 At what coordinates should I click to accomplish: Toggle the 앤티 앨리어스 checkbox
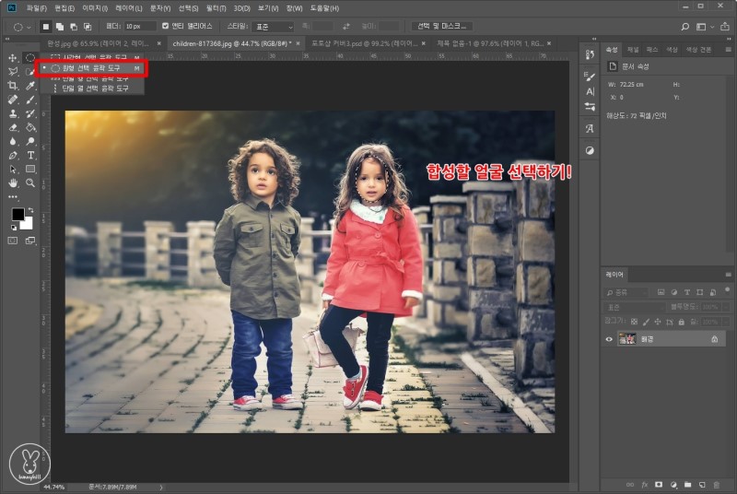pyautogui.click(x=166, y=26)
